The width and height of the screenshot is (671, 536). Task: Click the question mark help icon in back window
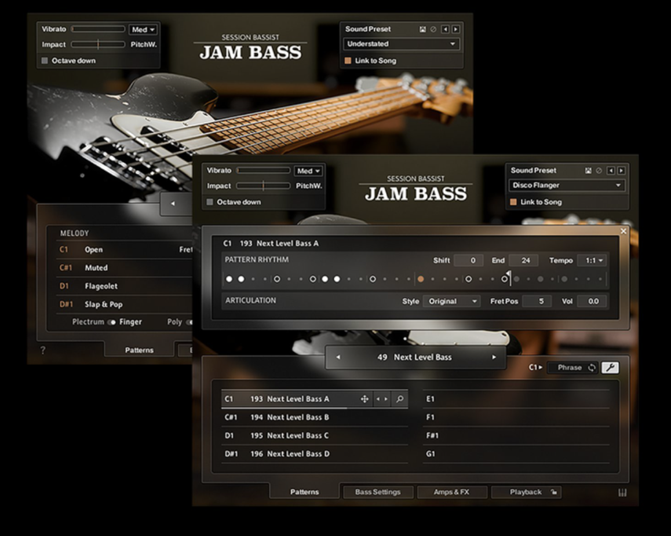(x=42, y=350)
